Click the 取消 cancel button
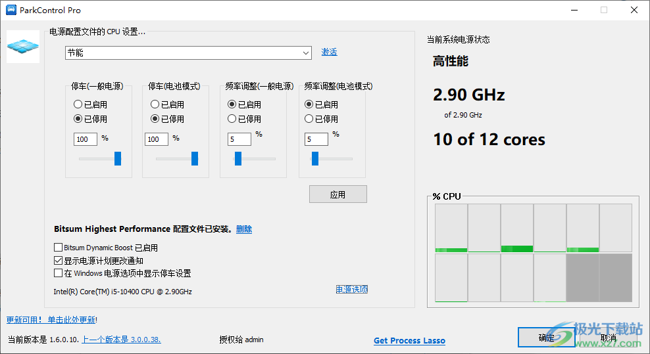Viewport: 650px width, 354px height. tap(608, 338)
